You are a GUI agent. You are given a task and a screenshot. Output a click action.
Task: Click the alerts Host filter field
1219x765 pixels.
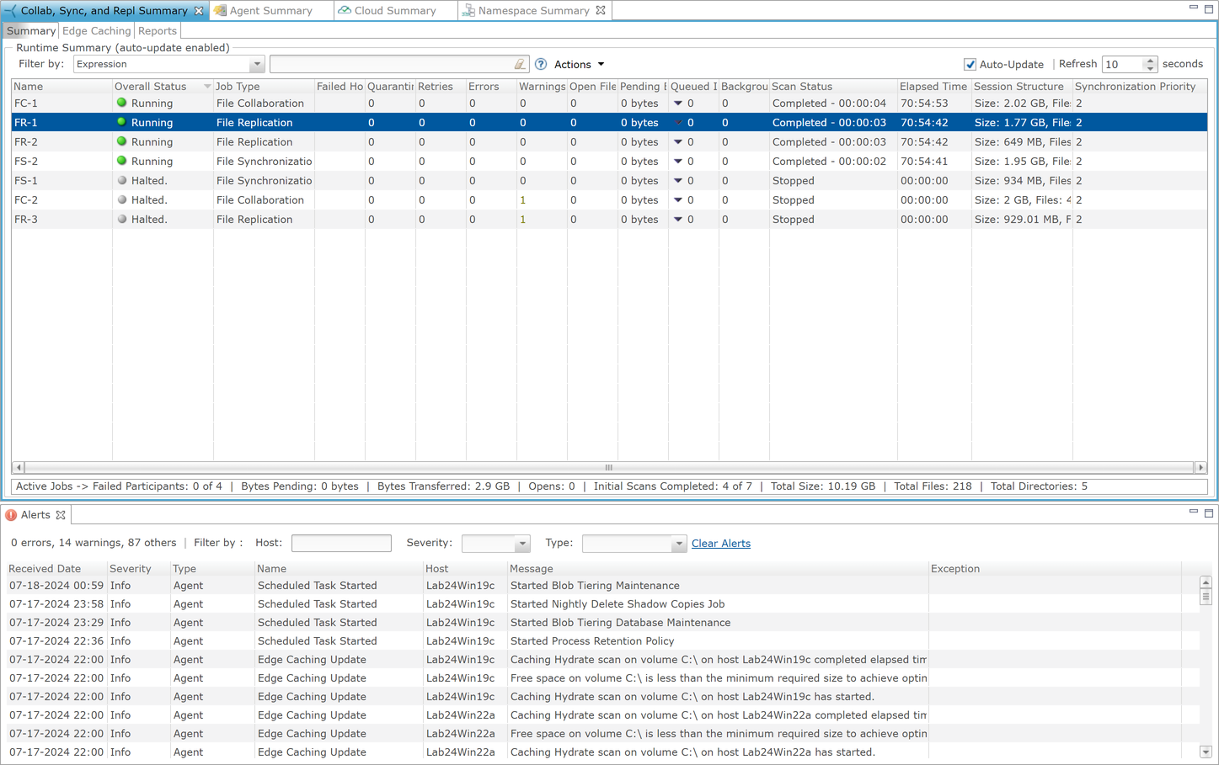point(341,544)
